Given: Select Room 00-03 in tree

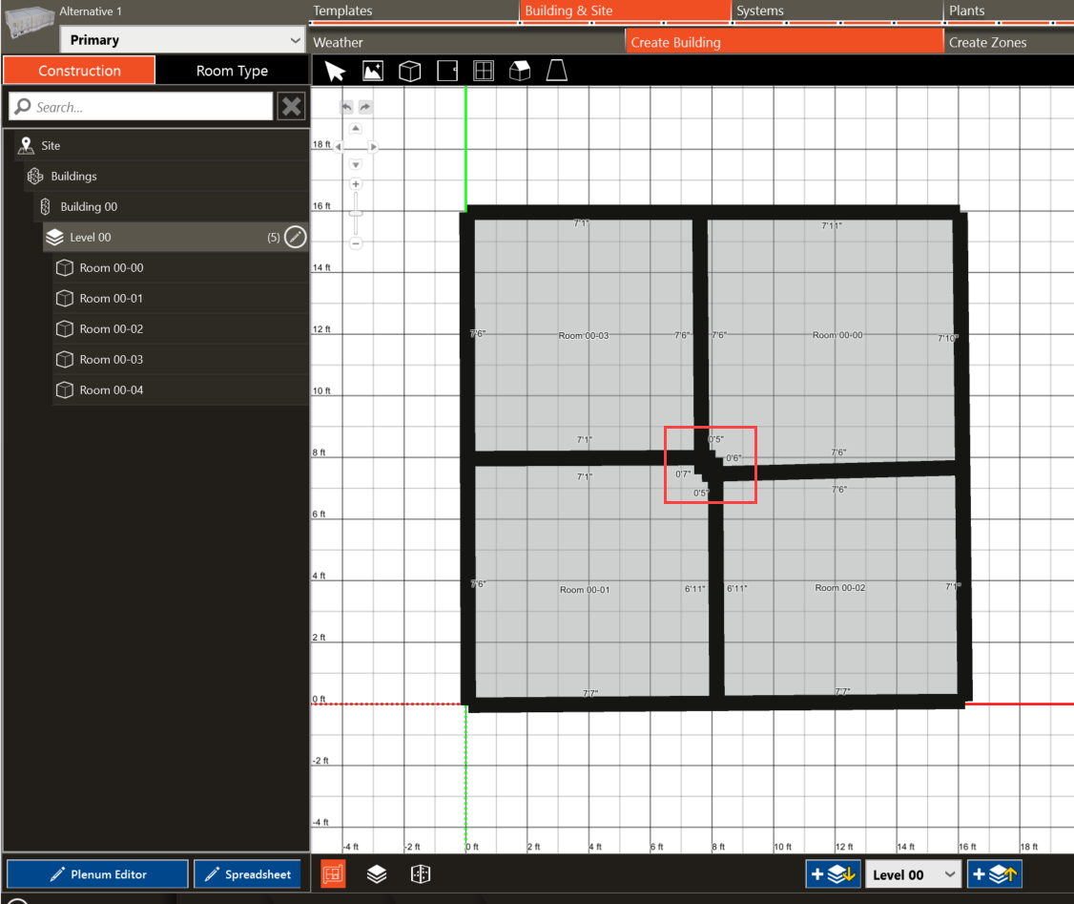Looking at the screenshot, I should pos(181,359).
